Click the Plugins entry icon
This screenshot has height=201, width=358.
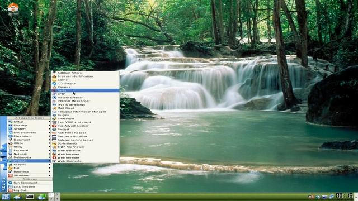pos(54,116)
